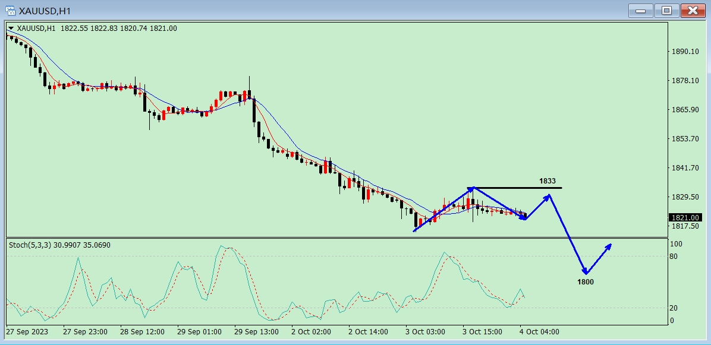Click the 29 Sep 13:00 time label
The width and height of the screenshot is (711, 345).
pyautogui.click(x=256, y=332)
